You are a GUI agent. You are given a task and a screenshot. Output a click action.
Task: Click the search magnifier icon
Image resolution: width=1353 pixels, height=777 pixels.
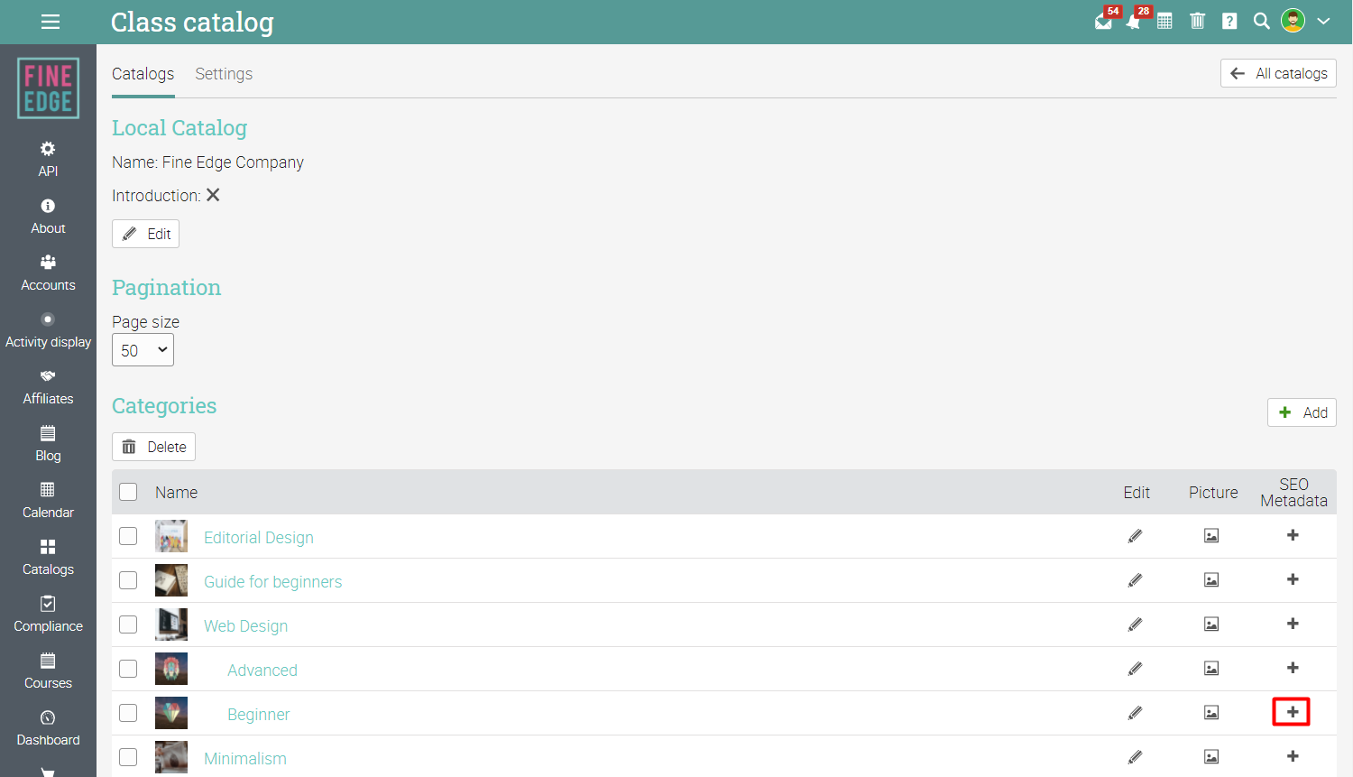pyautogui.click(x=1262, y=21)
